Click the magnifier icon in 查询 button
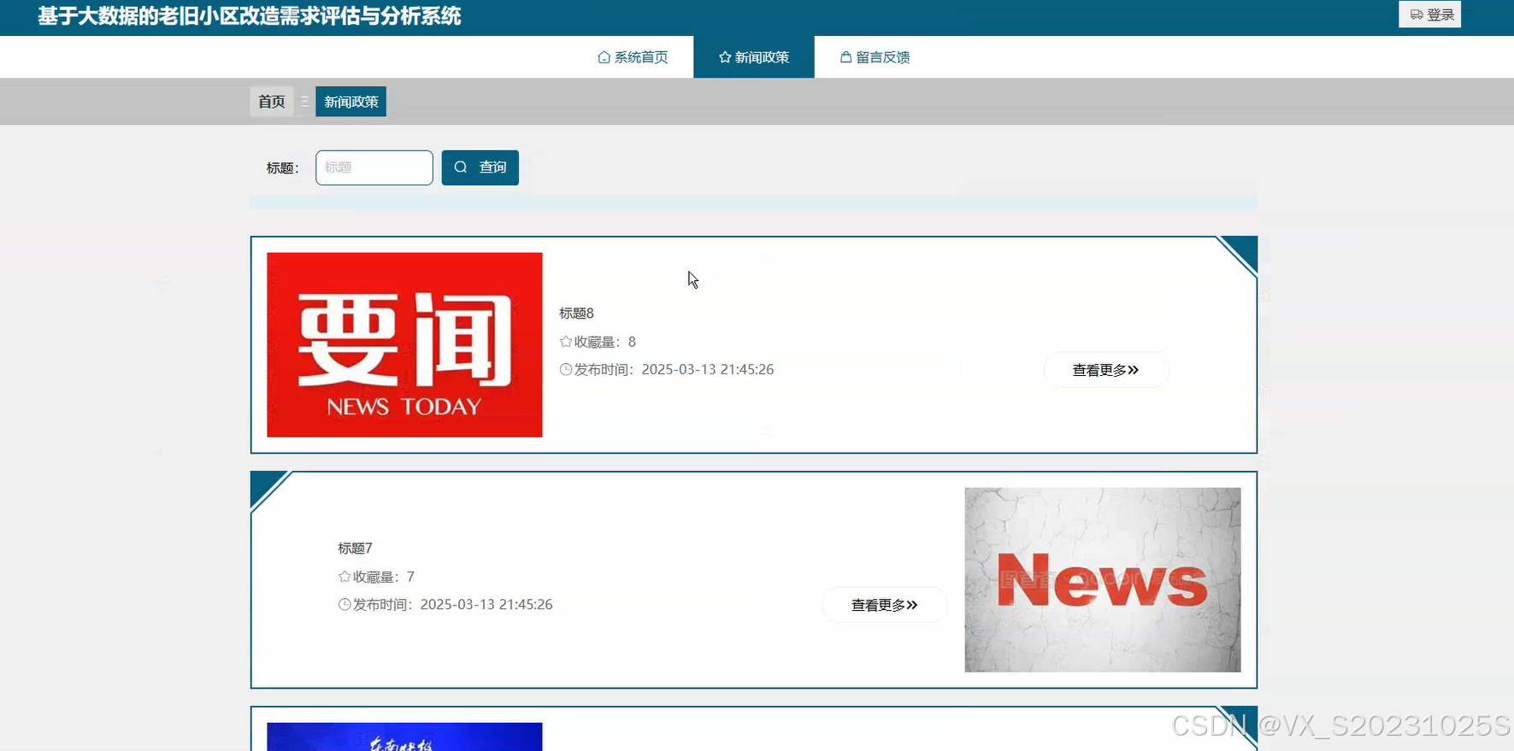1514x751 pixels. (461, 167)
